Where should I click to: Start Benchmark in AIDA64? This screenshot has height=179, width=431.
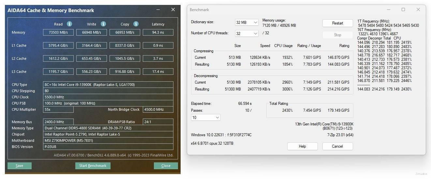[x=93, y=166]
